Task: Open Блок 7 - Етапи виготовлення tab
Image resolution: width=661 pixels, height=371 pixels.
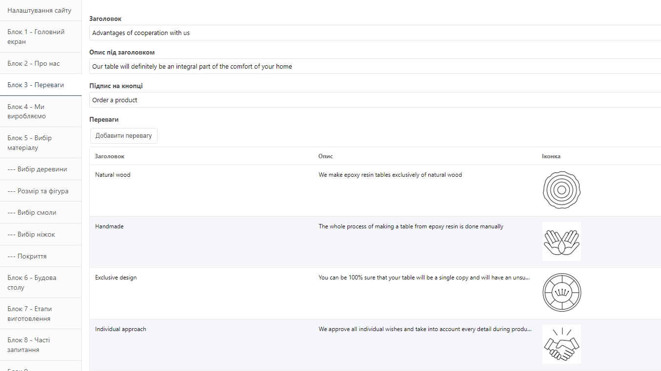Action: [40, 314]
